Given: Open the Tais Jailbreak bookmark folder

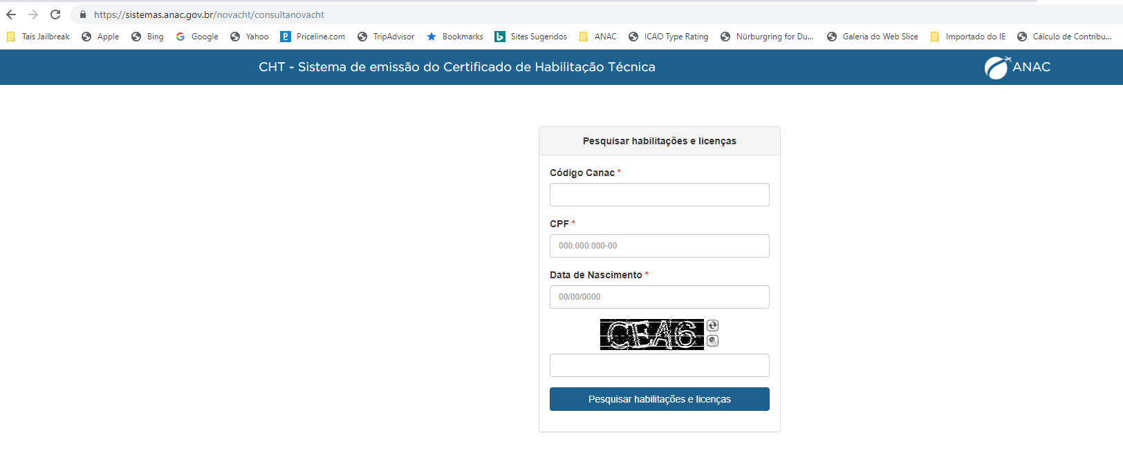Looking at the screenshot, I should [38, 37].
